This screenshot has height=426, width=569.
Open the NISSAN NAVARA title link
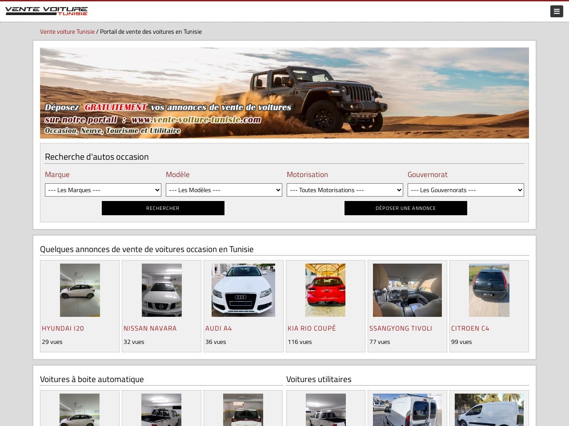click(x=150, y=328)
